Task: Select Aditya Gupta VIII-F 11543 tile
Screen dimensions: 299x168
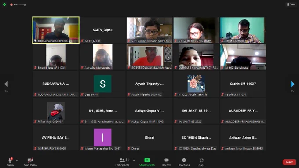Action: 149,111
